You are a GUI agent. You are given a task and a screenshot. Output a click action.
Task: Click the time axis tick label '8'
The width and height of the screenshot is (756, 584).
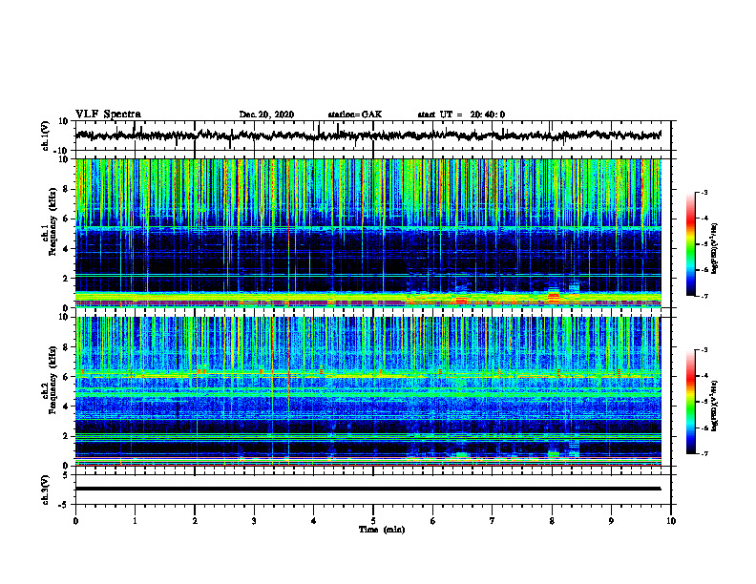[x=552, y=521]
